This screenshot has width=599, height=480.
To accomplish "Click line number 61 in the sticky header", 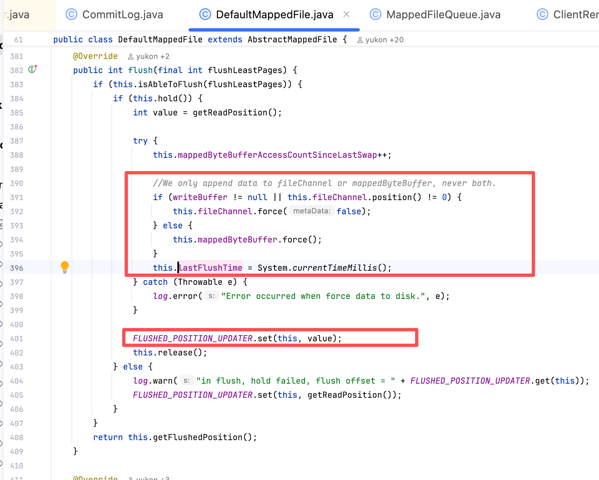I will click(x=19, y=39).
